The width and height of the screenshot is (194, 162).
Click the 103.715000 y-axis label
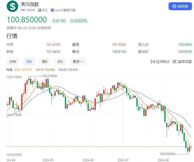pos(14,115)
